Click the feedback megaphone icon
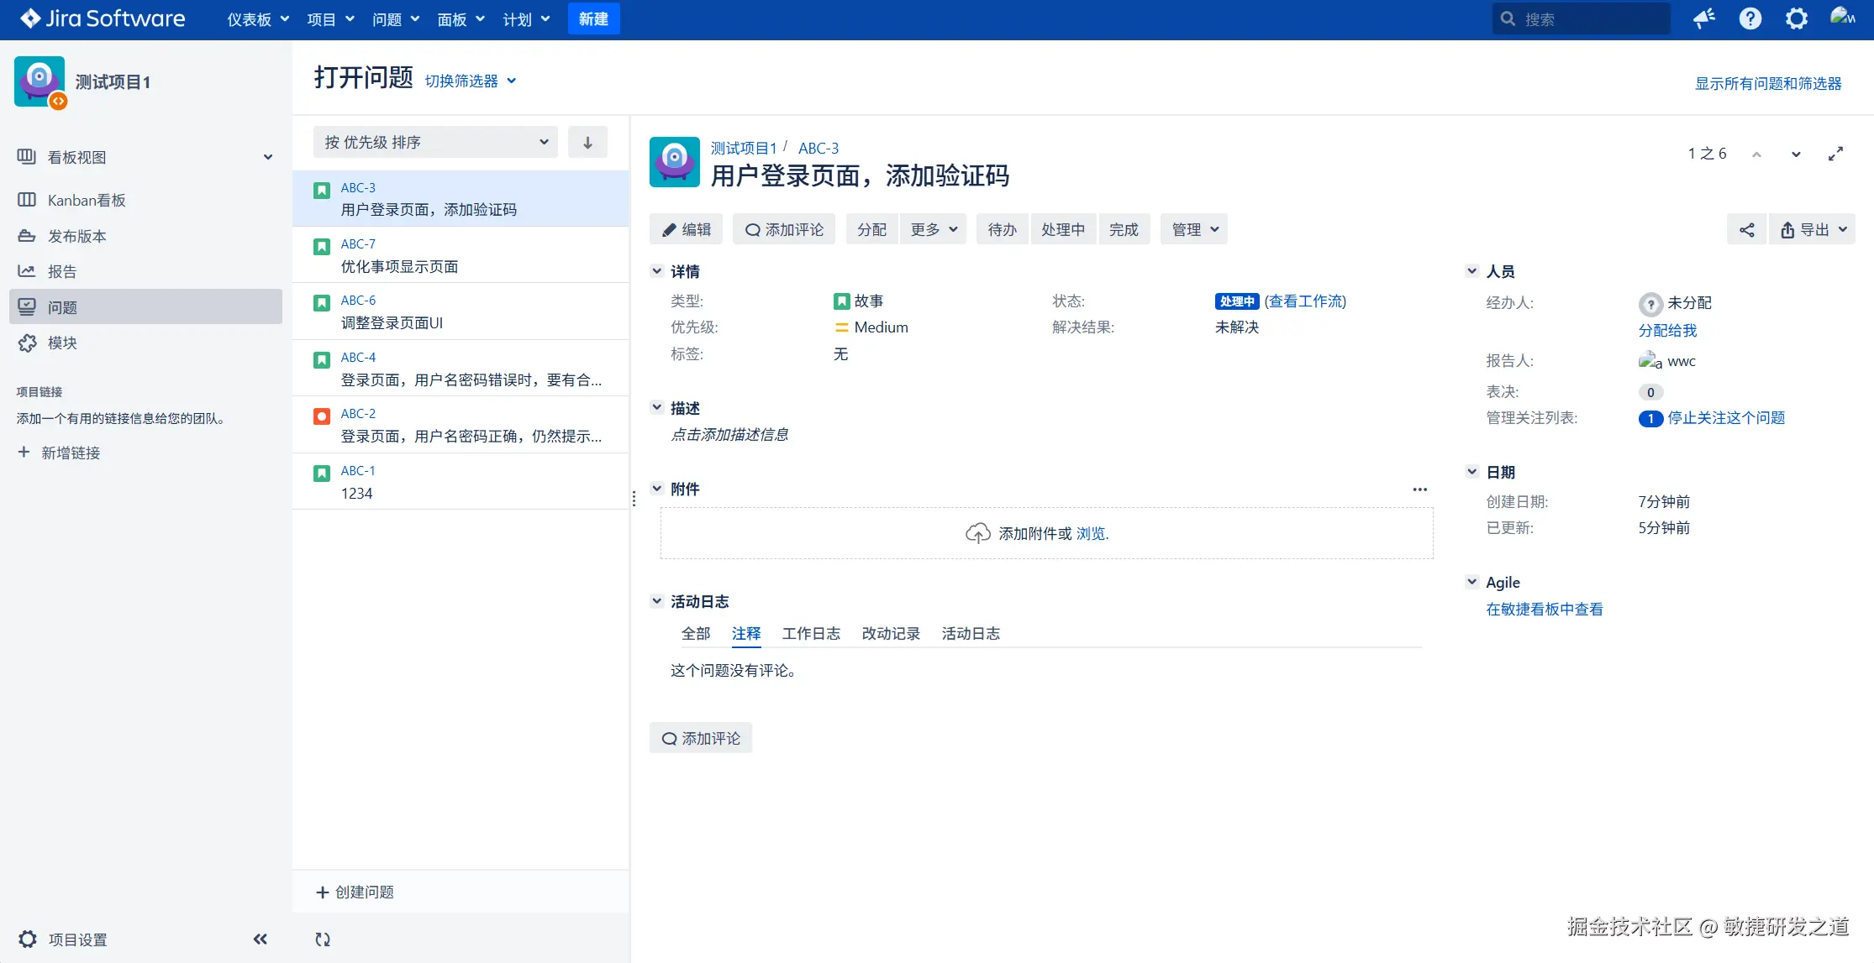Image resolution: width=1874 pixels, height=963 pixels. tap(1703, 18)
